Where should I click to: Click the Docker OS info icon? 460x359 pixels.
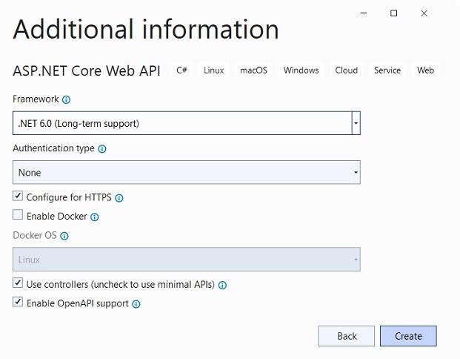tap(64, 236)
